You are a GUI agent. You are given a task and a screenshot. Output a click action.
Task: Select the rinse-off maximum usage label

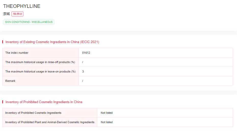(40, 62)
